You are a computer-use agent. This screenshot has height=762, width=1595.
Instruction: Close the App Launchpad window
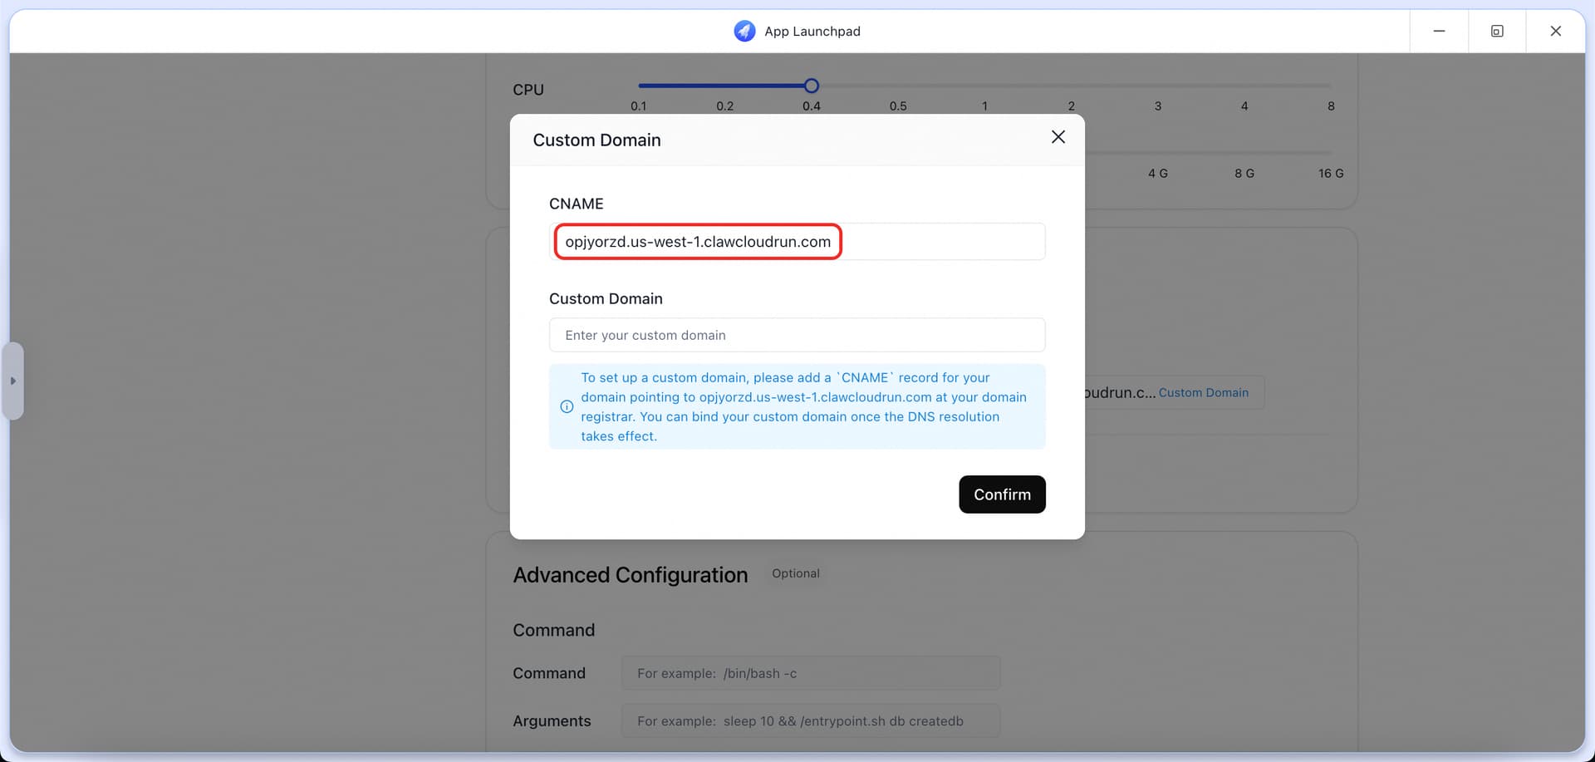tap(1555, 31)
